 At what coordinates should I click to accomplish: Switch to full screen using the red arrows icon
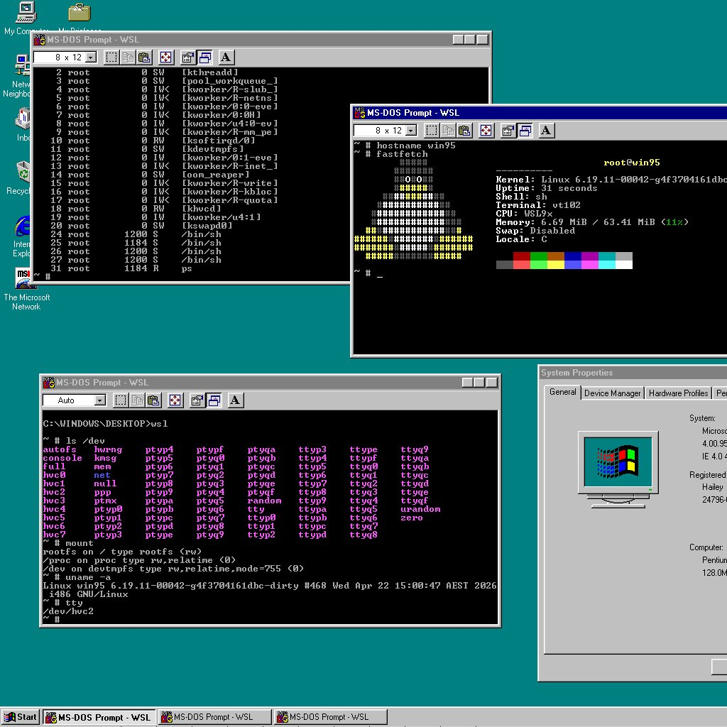(165, 58)
